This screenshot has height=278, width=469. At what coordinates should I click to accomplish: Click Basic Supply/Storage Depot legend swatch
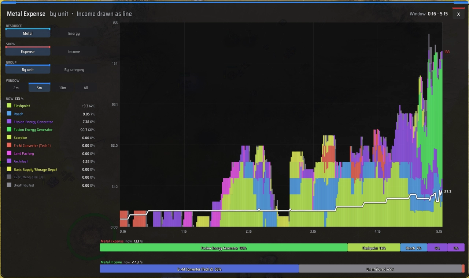[x=9, y=170]
